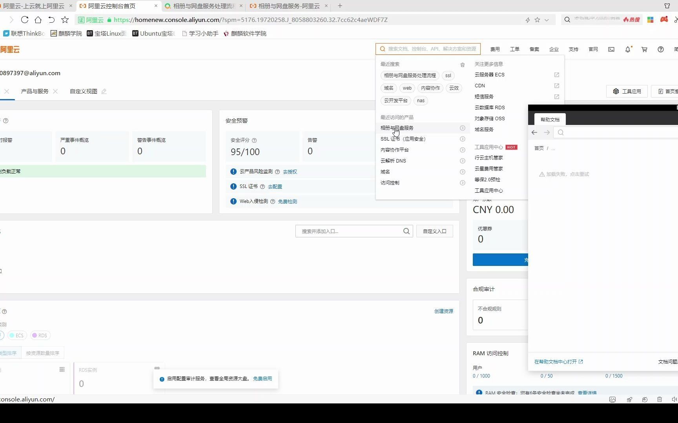678x423 pixels.
Task: Click arrow icon on the 相册与网盘服务 row
Action: [x=463, y=128]
